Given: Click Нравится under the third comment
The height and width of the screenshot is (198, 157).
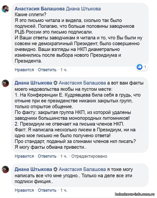Looking at the screenshot, I should point(24,190).
